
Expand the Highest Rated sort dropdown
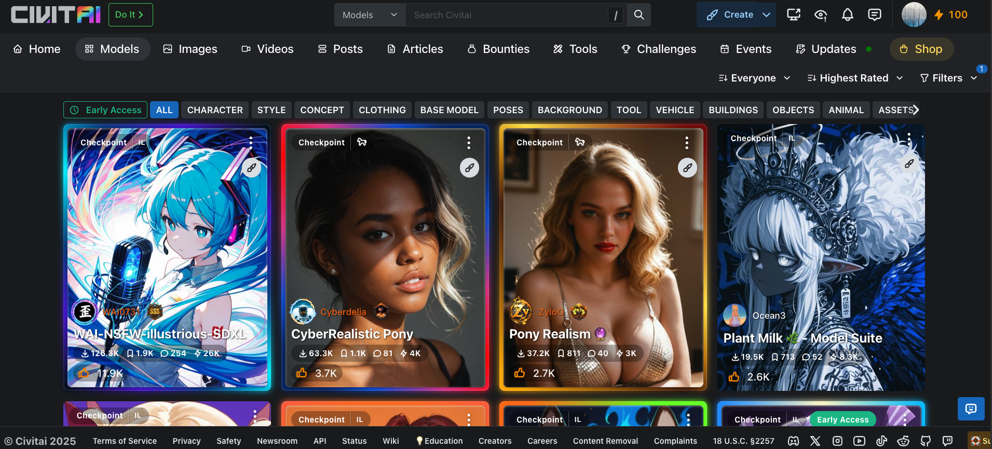pyautogui.click(x=855, y=78)
